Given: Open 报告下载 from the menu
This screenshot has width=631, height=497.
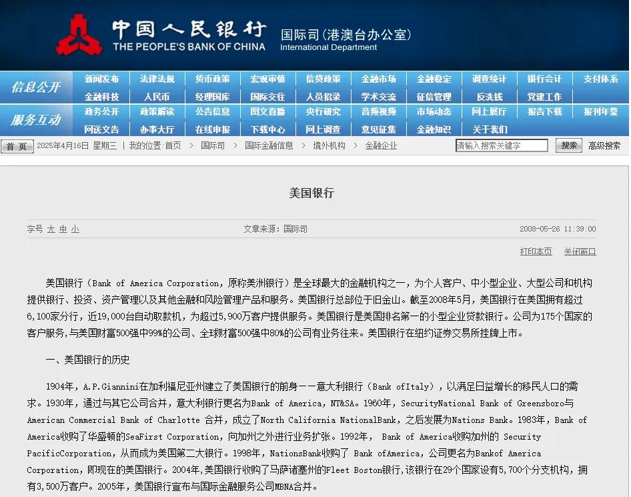Looking at the screenshot, I should tap(544, 111).
